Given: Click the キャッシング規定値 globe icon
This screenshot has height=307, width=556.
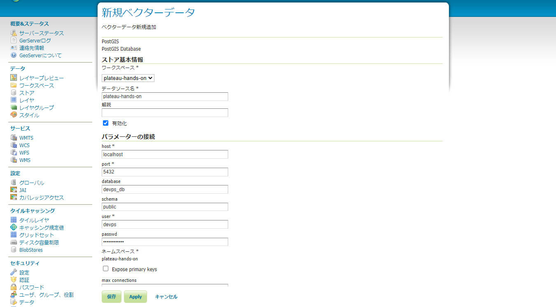Looking at the screenshot, I should [14, 227].
